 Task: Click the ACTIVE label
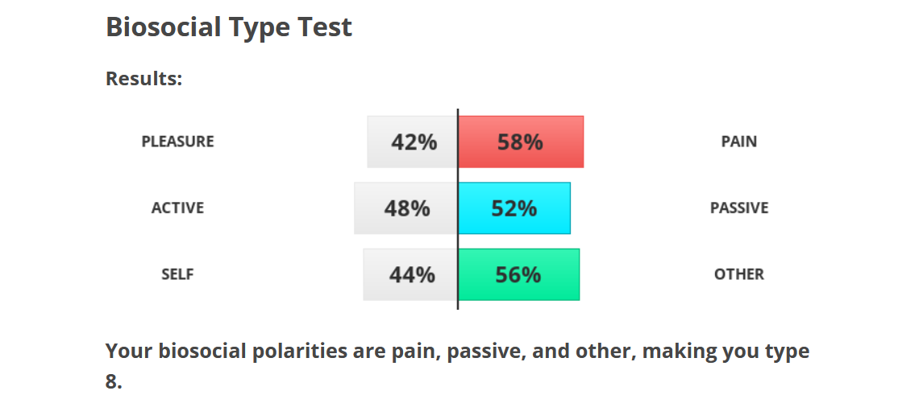pyautogui.click(x=177, y=208)
